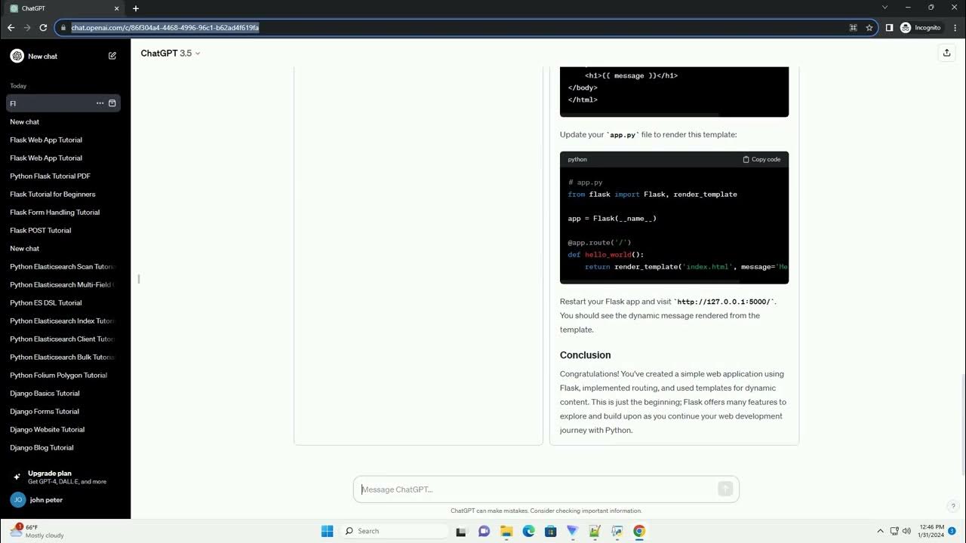View site information lock icon
The image size is (966, 543).
63,28
